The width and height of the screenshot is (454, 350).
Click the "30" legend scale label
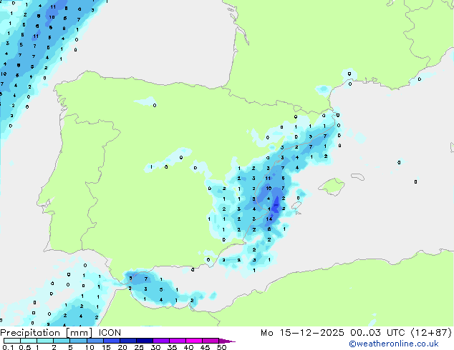[155, 347]
